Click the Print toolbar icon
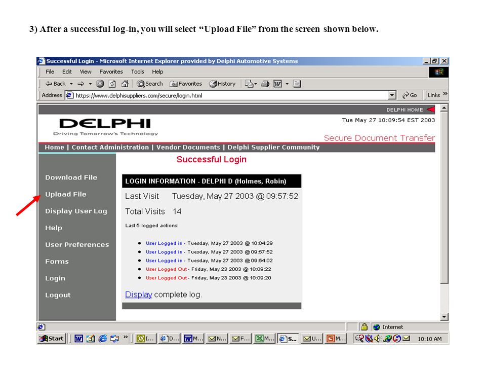Screen dimensions: 486x365 265,84
